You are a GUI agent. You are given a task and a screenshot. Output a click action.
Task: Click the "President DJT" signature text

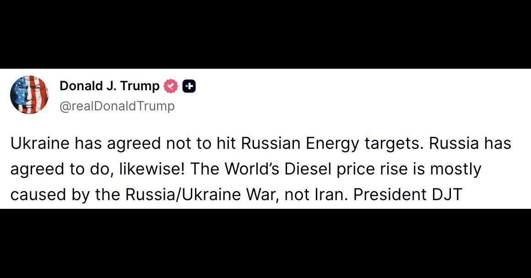pyautogui.click(x=408, y=195)
